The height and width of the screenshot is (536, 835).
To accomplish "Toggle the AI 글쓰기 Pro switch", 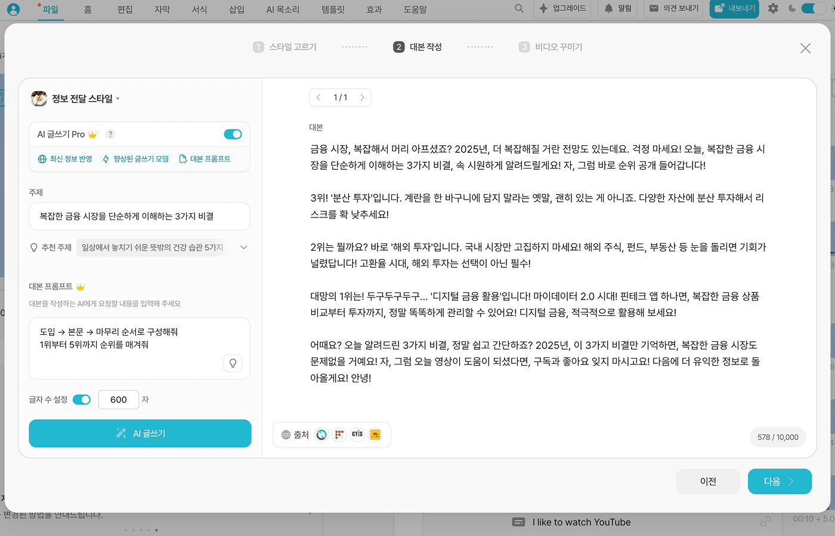I will 233,135.
